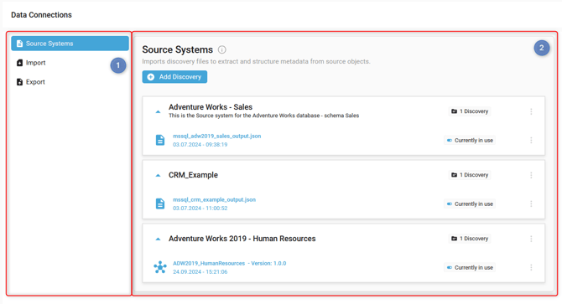Toggle Currently in use for ADW2019_HumanResources

click(x=450, y=267)
